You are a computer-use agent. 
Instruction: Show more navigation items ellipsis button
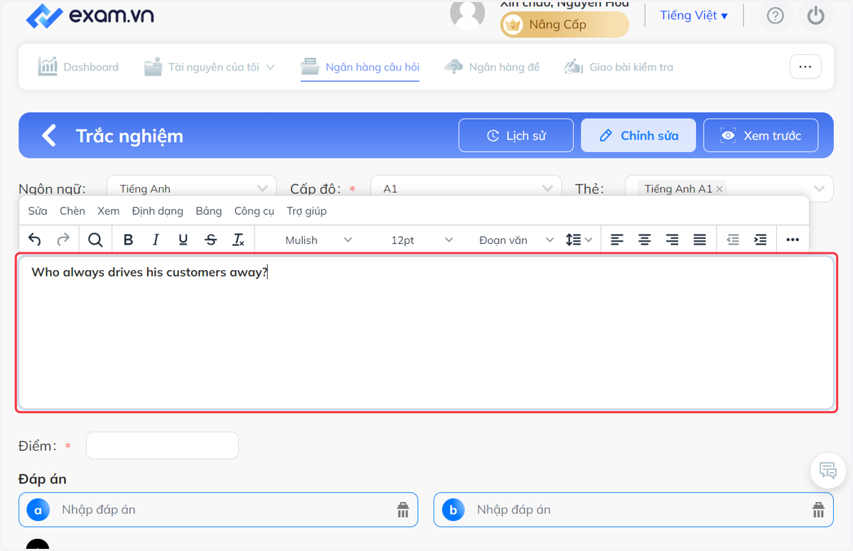805,67
